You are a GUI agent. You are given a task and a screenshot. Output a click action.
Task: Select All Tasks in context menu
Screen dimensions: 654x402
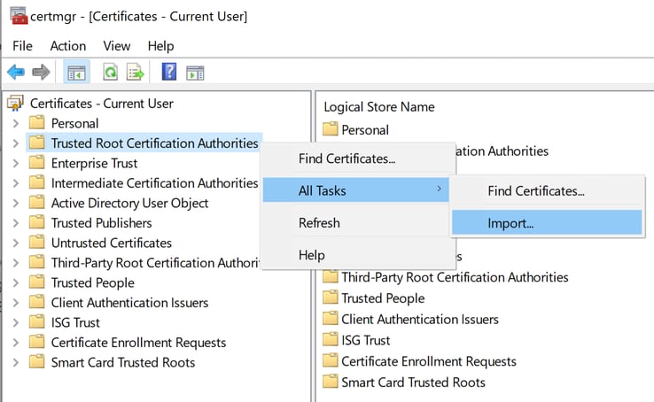tap(355, 190)
